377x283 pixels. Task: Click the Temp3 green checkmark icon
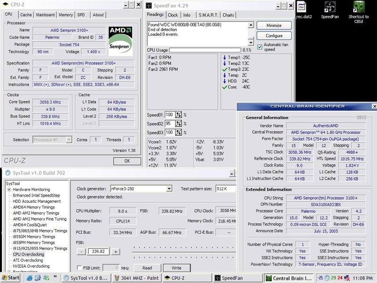(x=225, y=69)
